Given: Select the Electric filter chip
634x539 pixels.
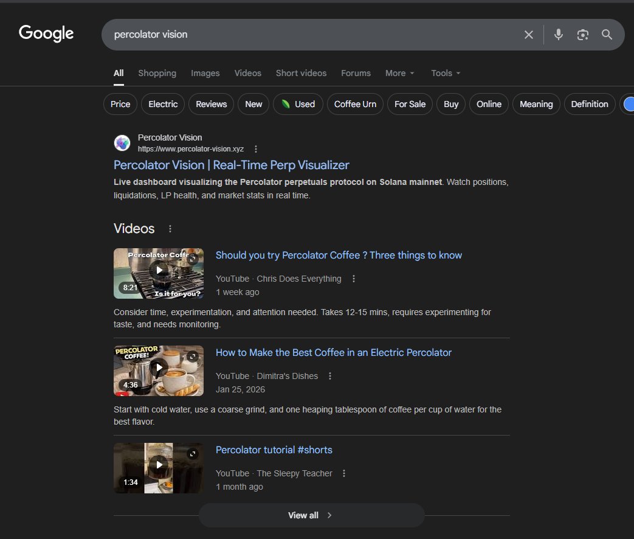Looking at the screenshot, I should coord(163,105).
